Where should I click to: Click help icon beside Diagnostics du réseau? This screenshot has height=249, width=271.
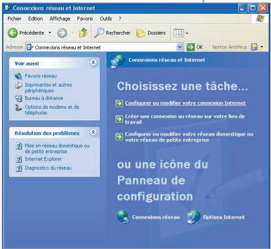click(x=19, y=168)
